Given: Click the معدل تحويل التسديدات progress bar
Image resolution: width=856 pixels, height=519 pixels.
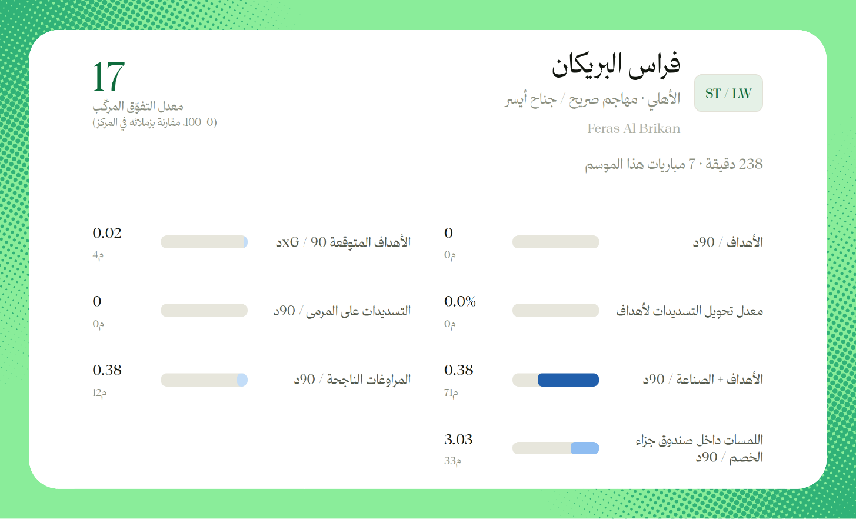Looking at the screenshot, I should [556, 311].
